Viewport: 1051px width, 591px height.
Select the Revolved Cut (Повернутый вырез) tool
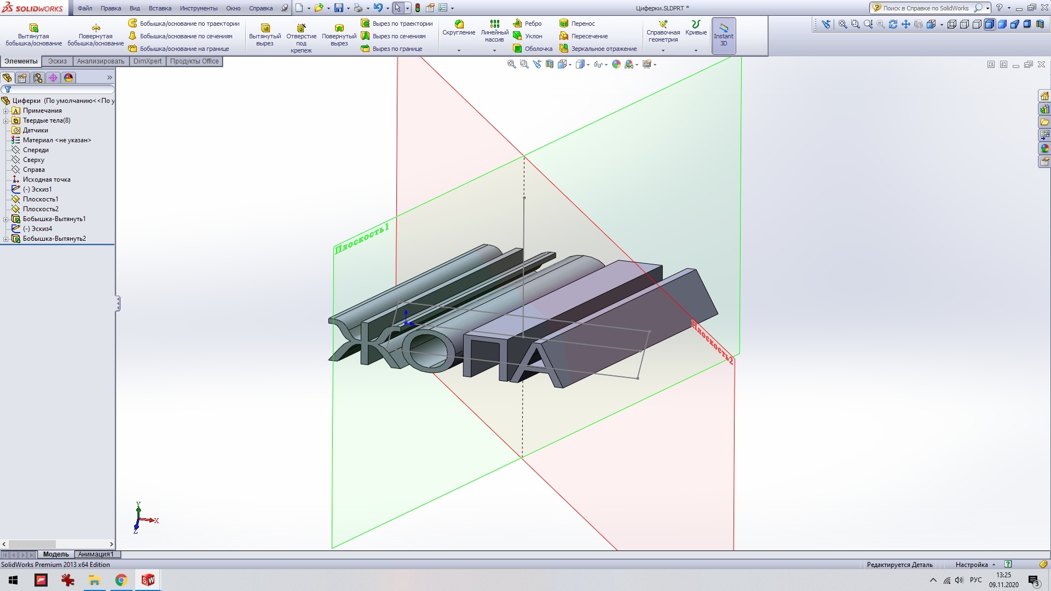pos(339,34)
